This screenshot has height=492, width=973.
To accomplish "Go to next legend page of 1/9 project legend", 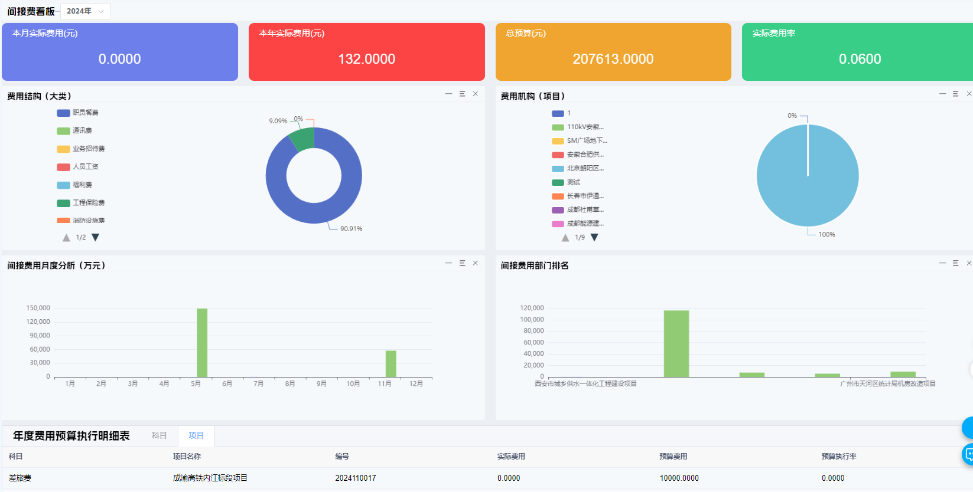I will click(x=594, y=237).
